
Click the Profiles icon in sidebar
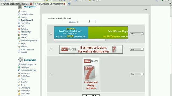click(x=19, y=11)
